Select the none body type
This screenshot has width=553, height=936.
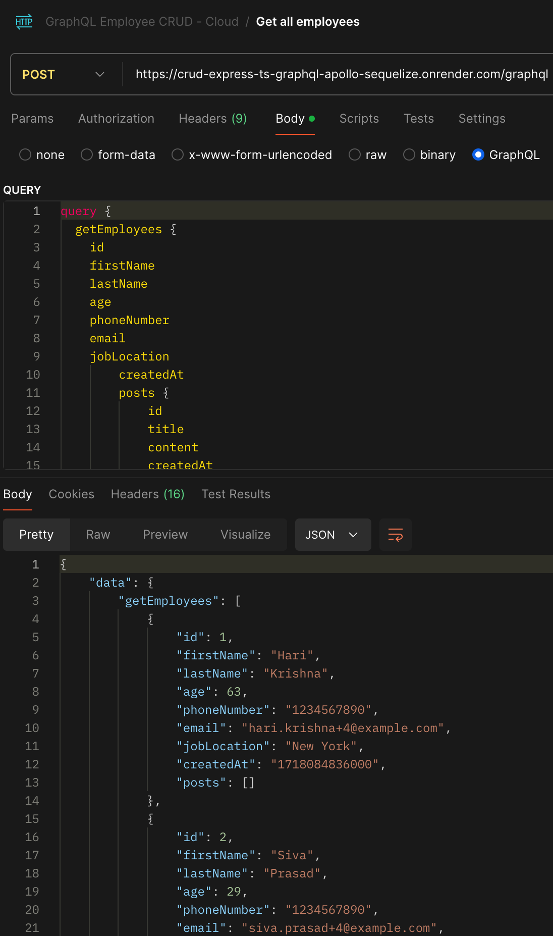[x=42, y=154]
